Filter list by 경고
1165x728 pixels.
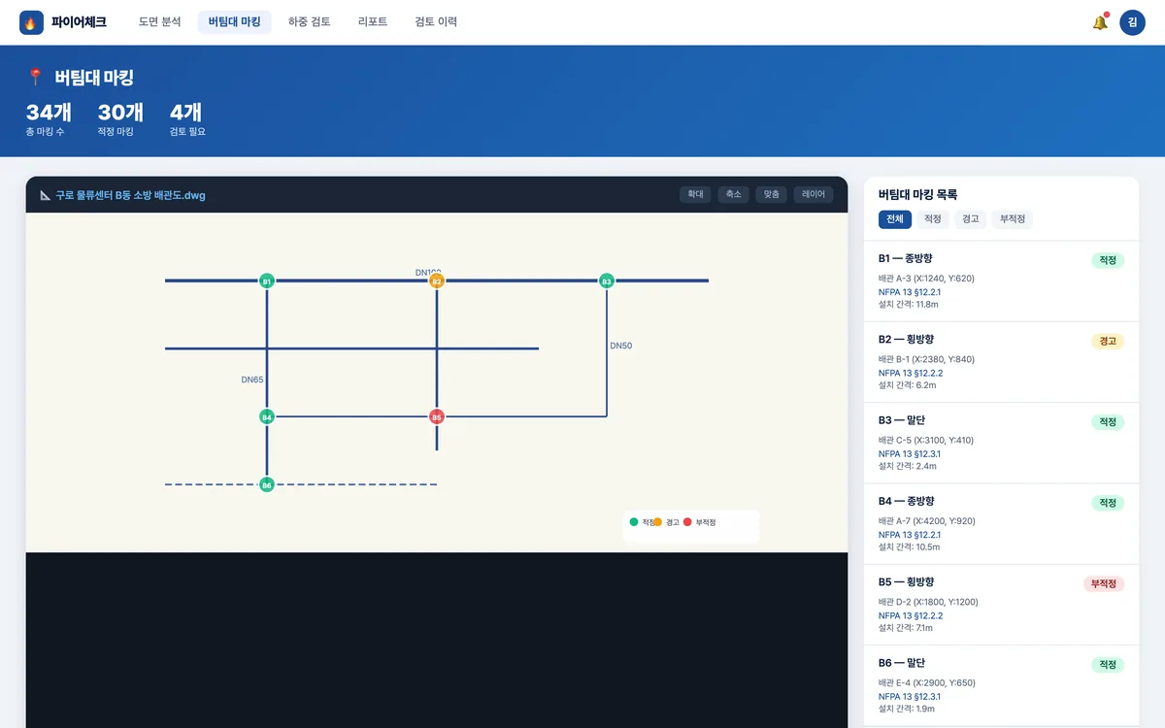pos(971,219)
